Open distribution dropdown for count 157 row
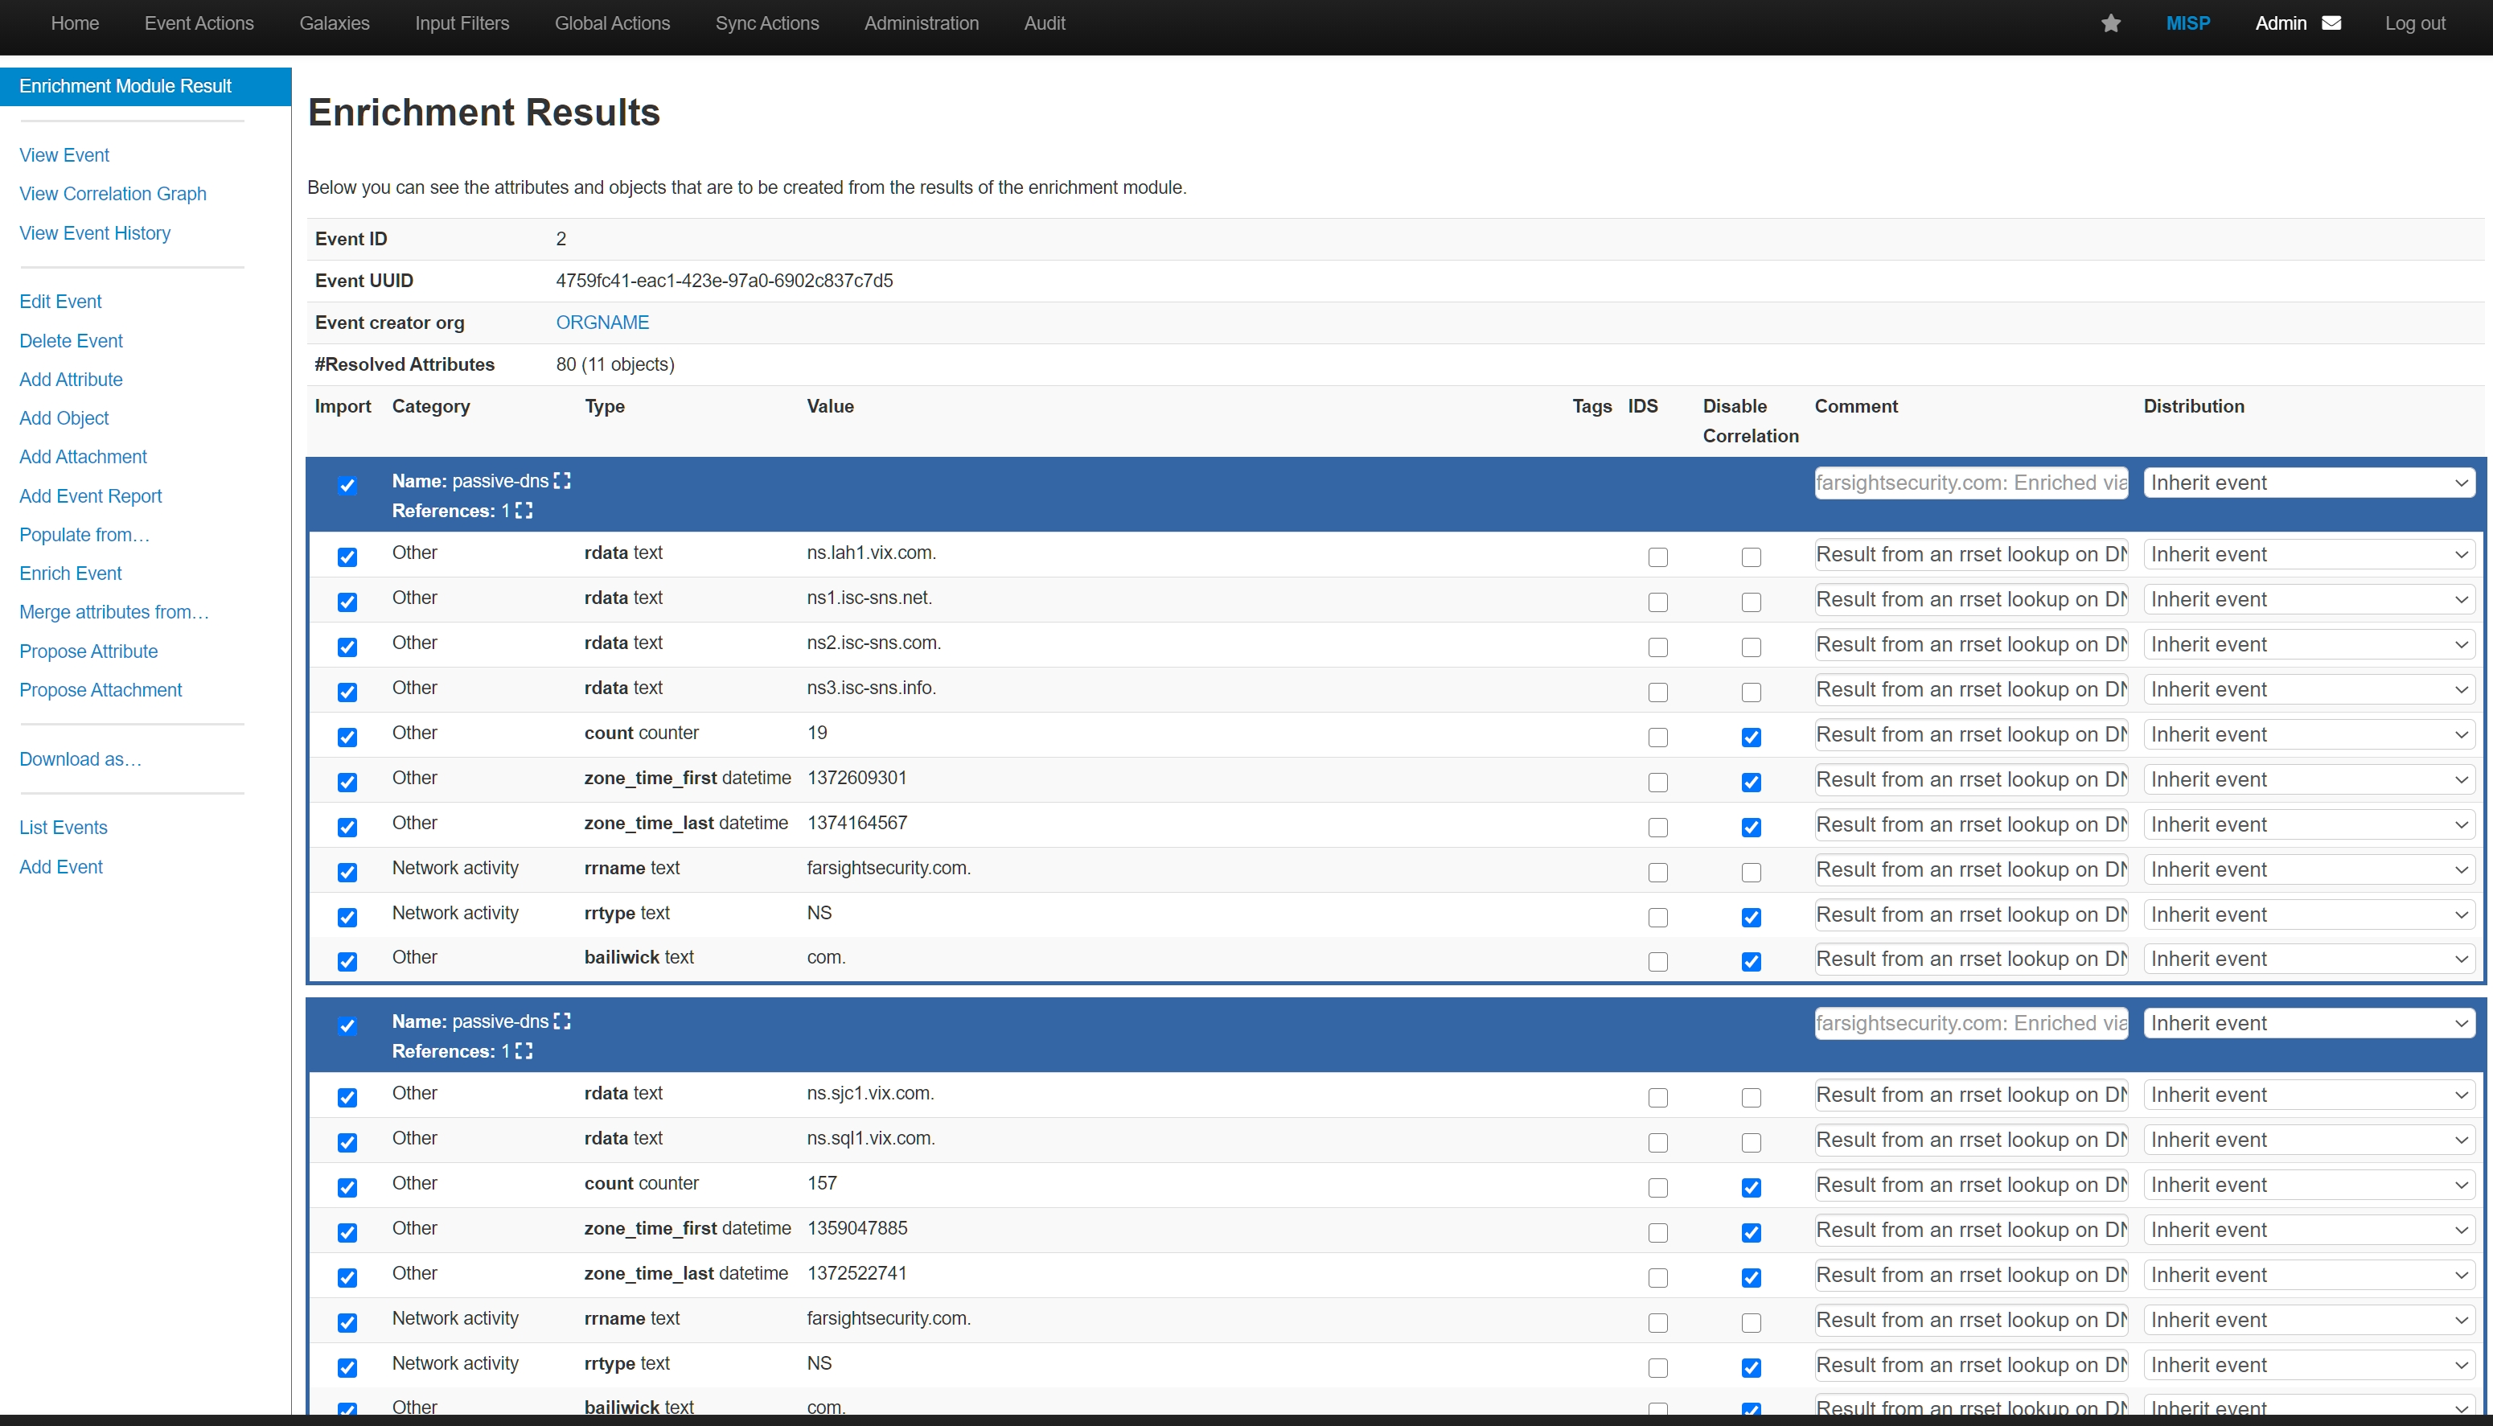 [2308, 1185]
